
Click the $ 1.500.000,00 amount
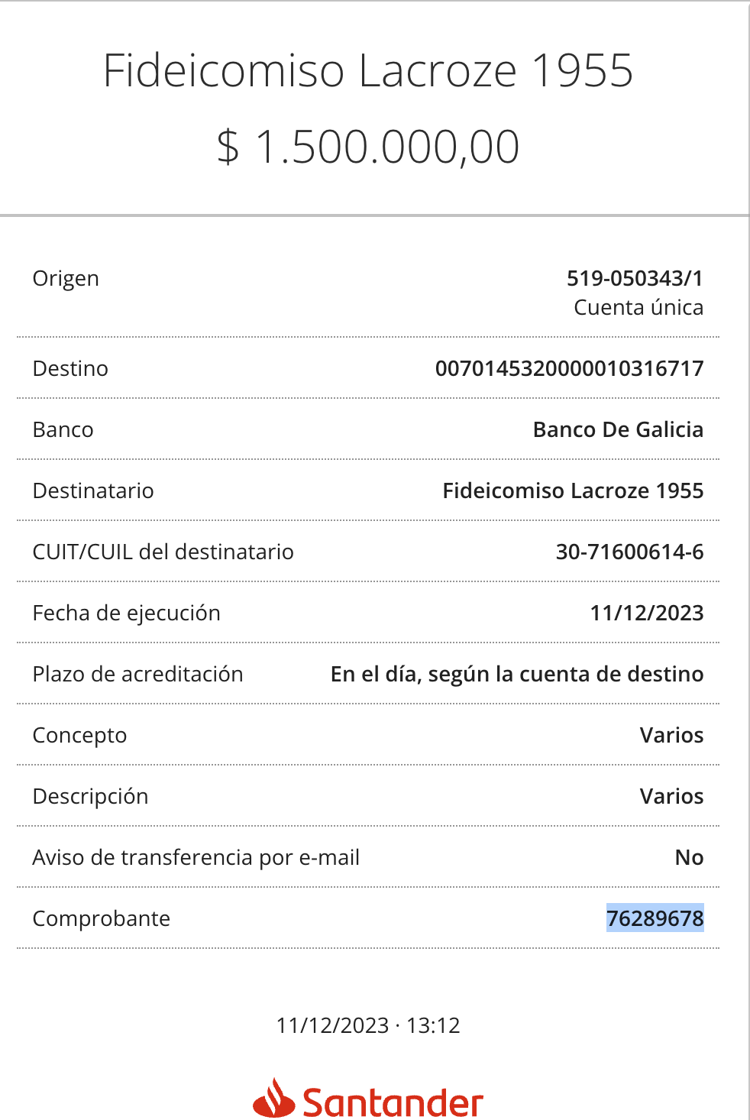click(368, 147)
